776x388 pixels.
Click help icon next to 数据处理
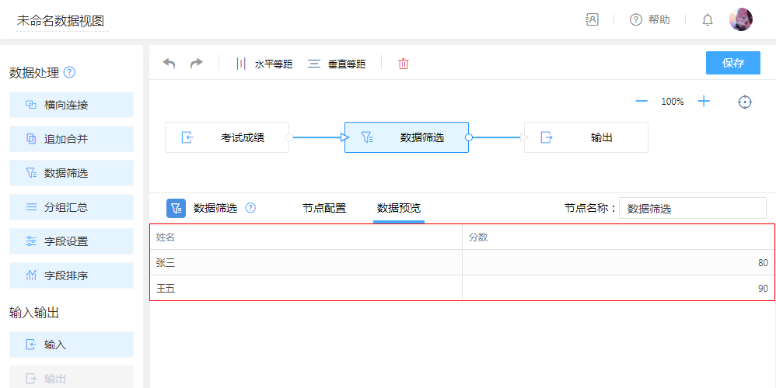pyautogui.click(x=69, y=73)
